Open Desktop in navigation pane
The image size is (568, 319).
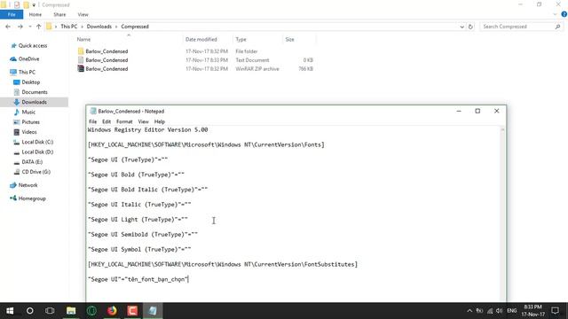click(x=30, y=82)
